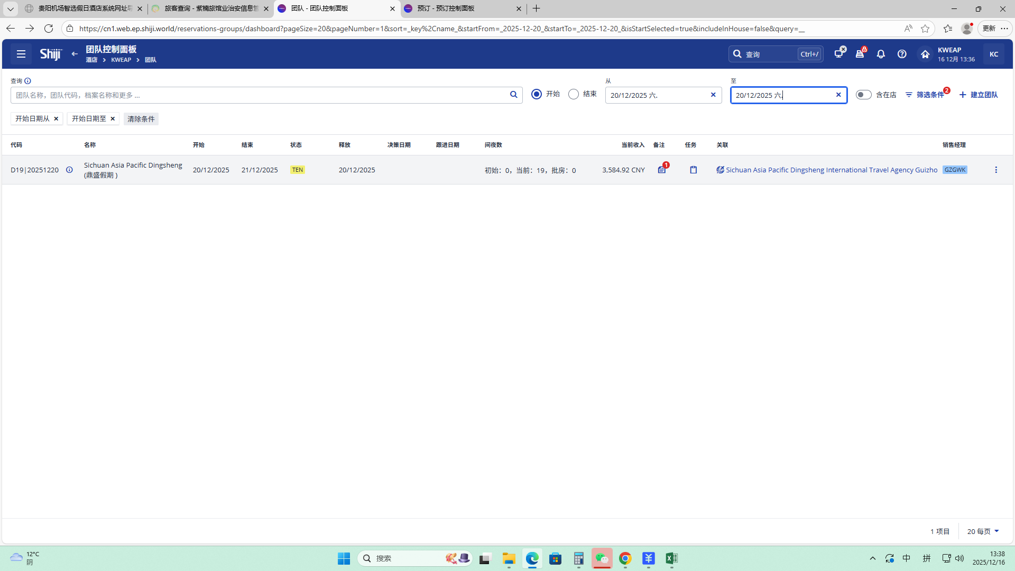The height and width of the screenshot is (571, 1015).
Task: Click the 建立团队 button
Action: [979, 95]
